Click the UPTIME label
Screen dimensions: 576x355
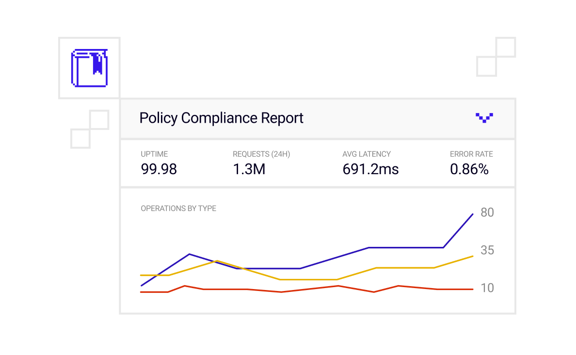pyautogui.click(x=154, y=154)
